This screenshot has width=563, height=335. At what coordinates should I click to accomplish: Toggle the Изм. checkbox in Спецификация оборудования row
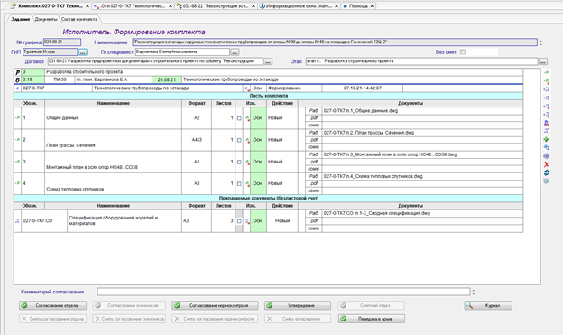tap(239, 221)
